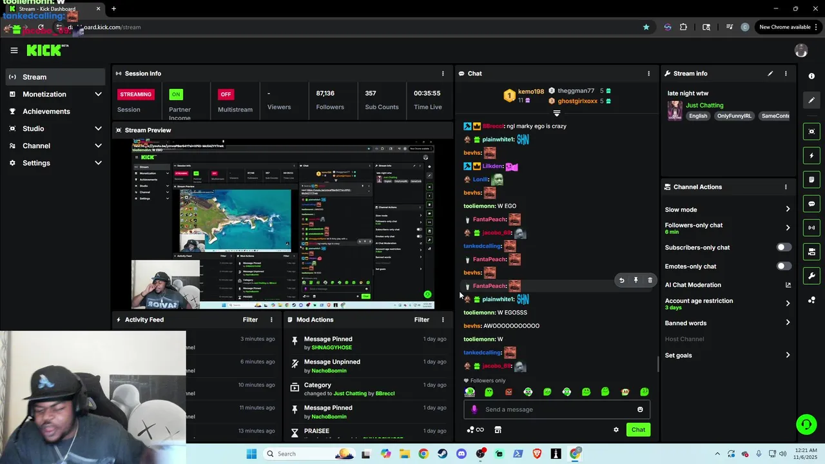Viewport: 825px width, 464px height.
Task: Open the Kick hamburger menu
Action: click(x=14, y=50)
